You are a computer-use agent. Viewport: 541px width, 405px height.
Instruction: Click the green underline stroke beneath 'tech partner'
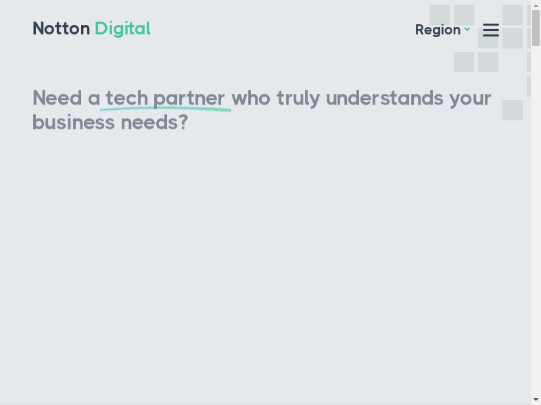pos(165,109)
